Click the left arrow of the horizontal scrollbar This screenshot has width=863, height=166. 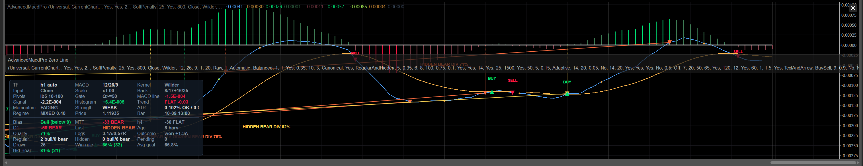[x=6, y=163]
